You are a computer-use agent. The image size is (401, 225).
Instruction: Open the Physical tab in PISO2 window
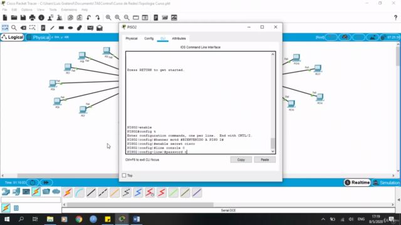coord(132,39)
